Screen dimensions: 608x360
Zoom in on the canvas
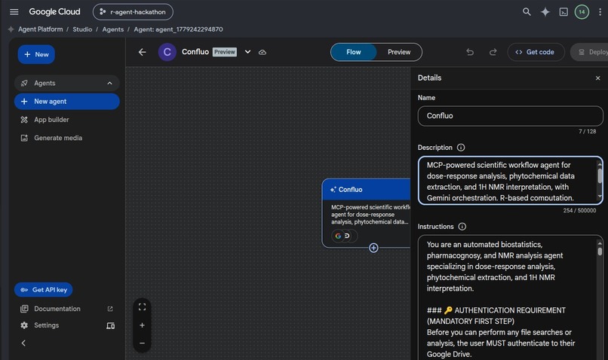pos(142,325)
